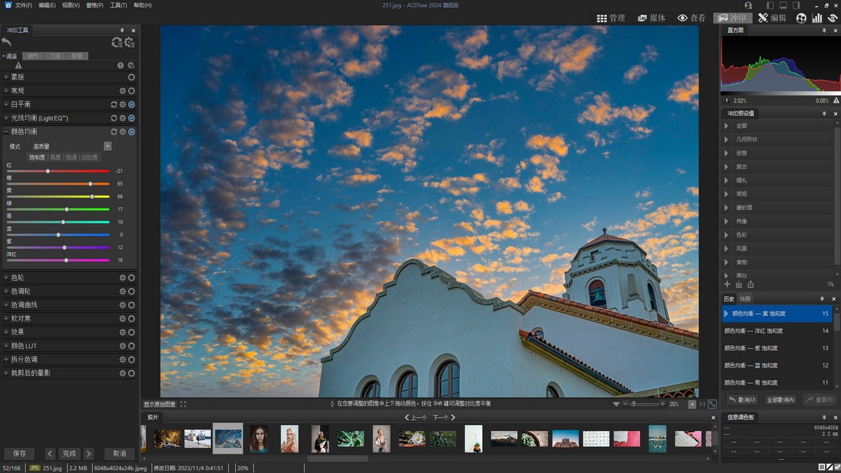The height and width of the screenshot is (473, 841).
Task: Click the help question mark icon
Action: click(x=120, y=66)
